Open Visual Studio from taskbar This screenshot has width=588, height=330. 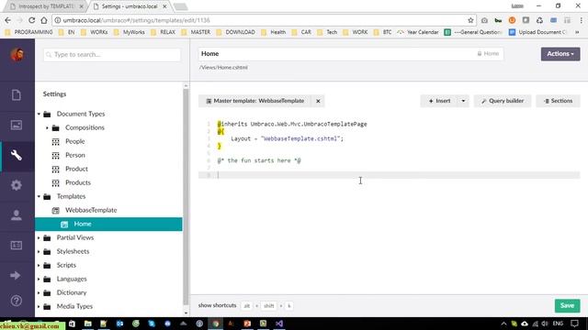[x=279, y=324]
